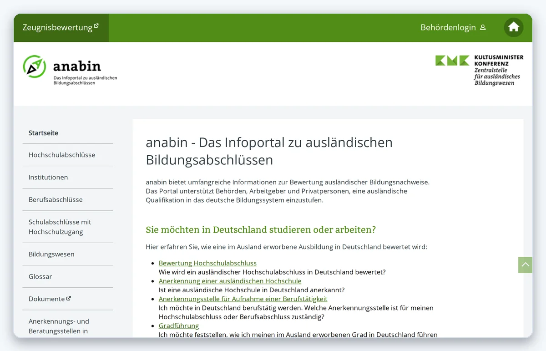
Task: Open the anabin logo
Action: [x=70, y=70]
